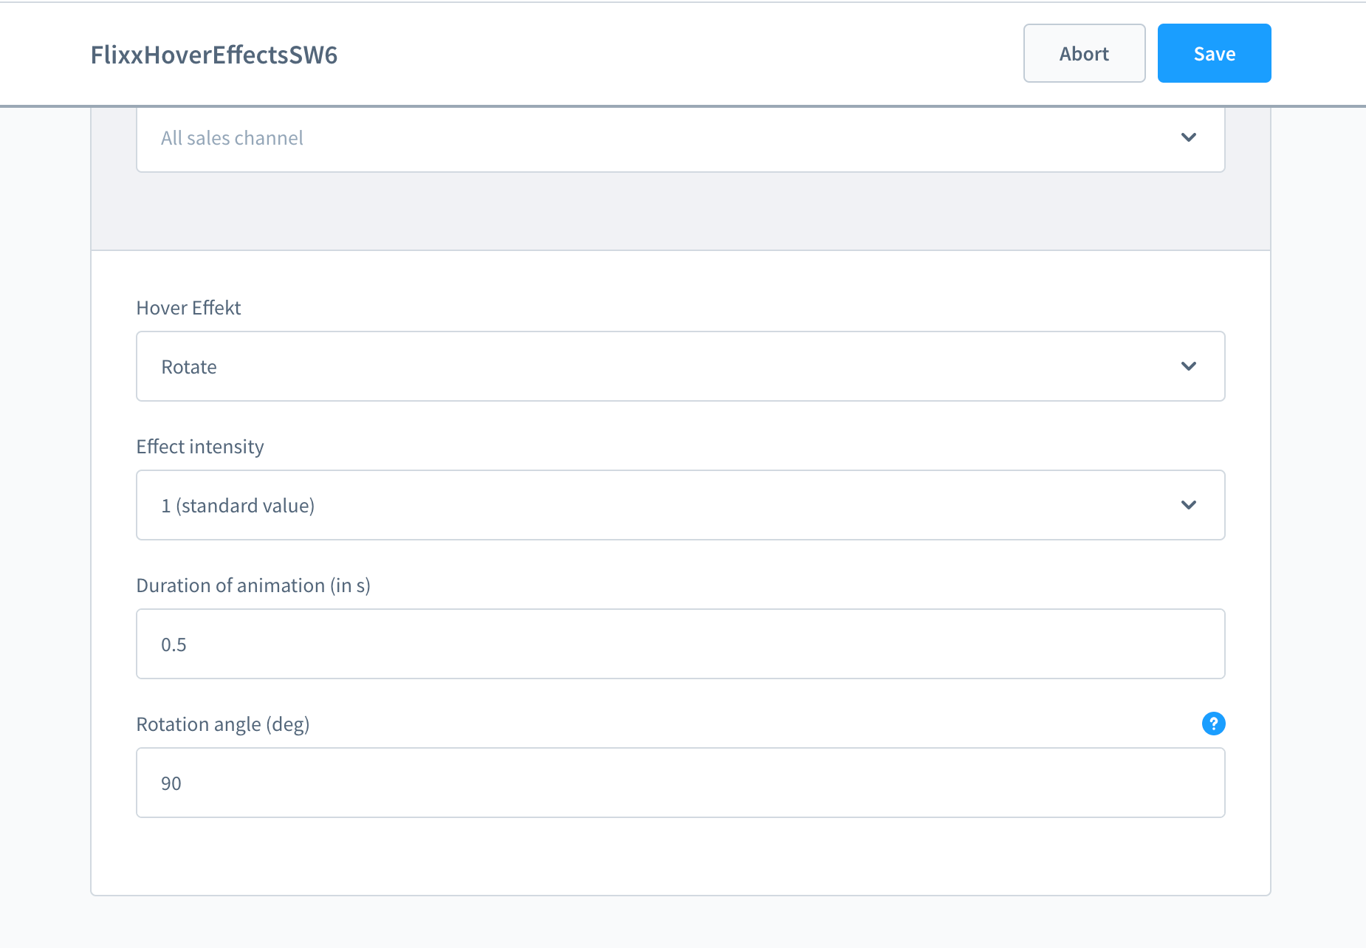The image size is (1366, 948).
Task: Click the selected value text Rotate
Action: pyautogui.click(x=189, y=367)
